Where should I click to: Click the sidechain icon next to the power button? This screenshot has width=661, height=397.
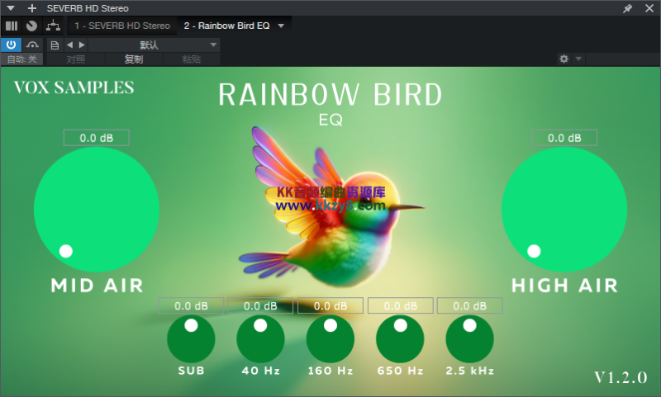pyautogui.click(x=32, y=45)
